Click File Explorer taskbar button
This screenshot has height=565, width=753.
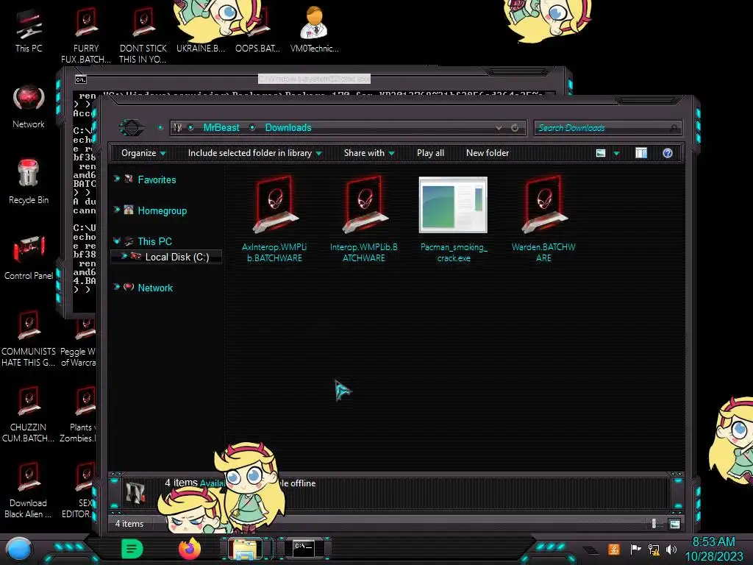coord(246,549)
